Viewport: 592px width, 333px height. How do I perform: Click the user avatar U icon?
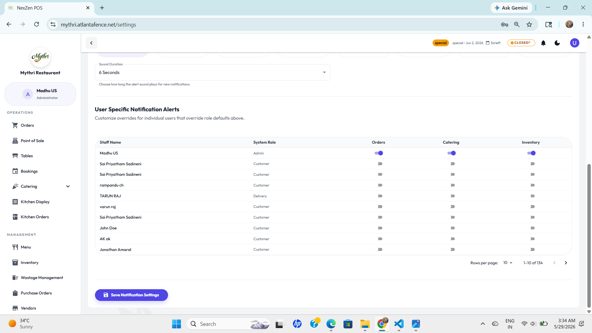pyautogui.click(x=574, y=43)
